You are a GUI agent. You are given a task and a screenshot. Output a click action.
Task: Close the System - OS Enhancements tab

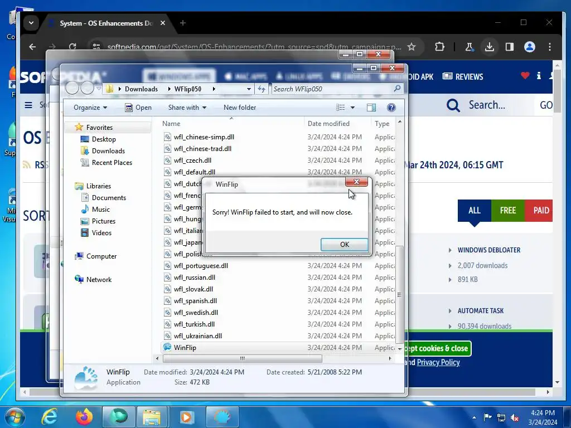click(163, 23)
